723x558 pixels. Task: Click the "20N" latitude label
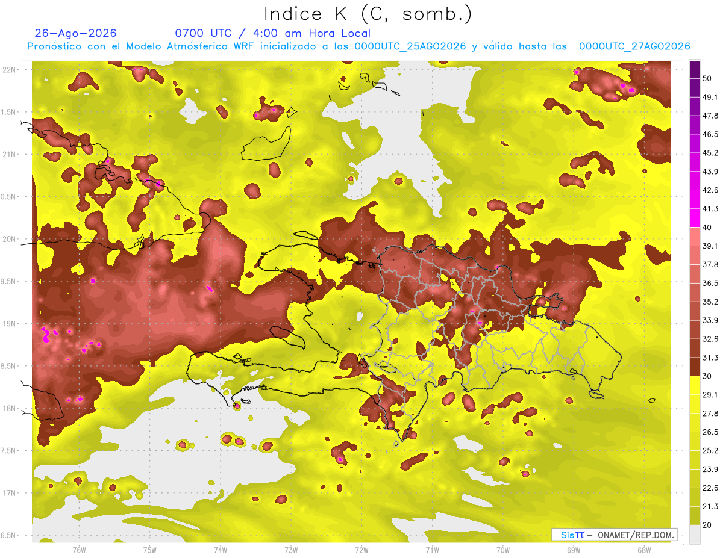point(9,239)
